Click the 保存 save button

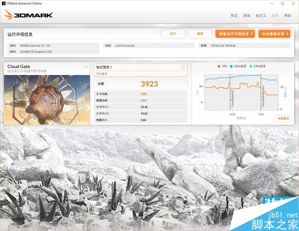click(x=200, y=34)
